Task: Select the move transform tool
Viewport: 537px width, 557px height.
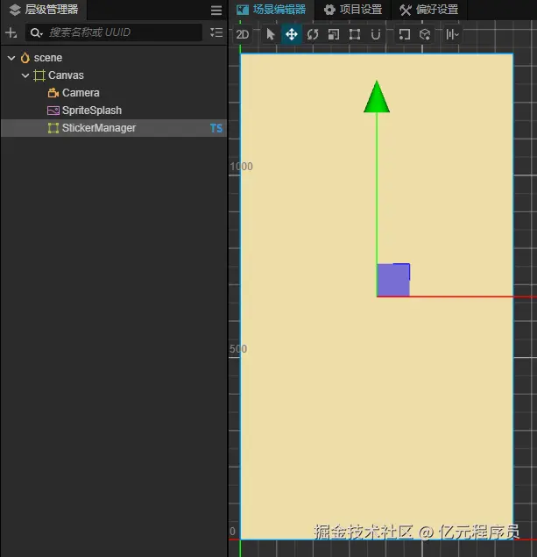Action: click(292, 34)
